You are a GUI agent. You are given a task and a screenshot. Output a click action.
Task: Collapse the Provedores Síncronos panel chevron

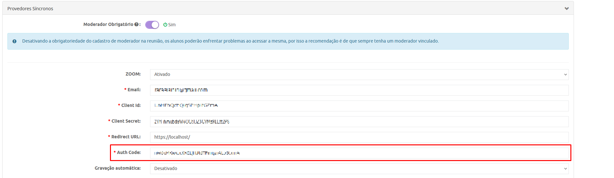click(x=567, y=9)
